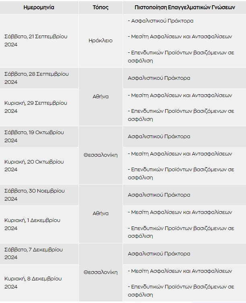Click the first Αθήνα location cell
The image size is (246, 303).
[x=100, y=97]
